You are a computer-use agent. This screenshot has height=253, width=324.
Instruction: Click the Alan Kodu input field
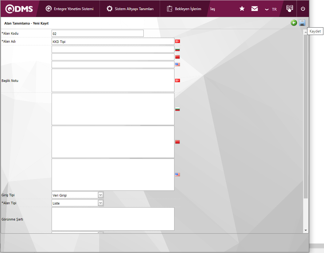point(98,33)
